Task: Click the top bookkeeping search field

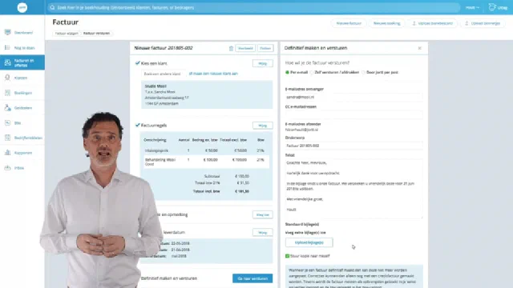Action: [253, 7]
